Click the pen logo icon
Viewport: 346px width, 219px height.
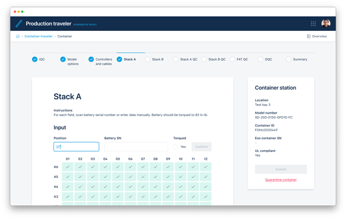(19, 24)
